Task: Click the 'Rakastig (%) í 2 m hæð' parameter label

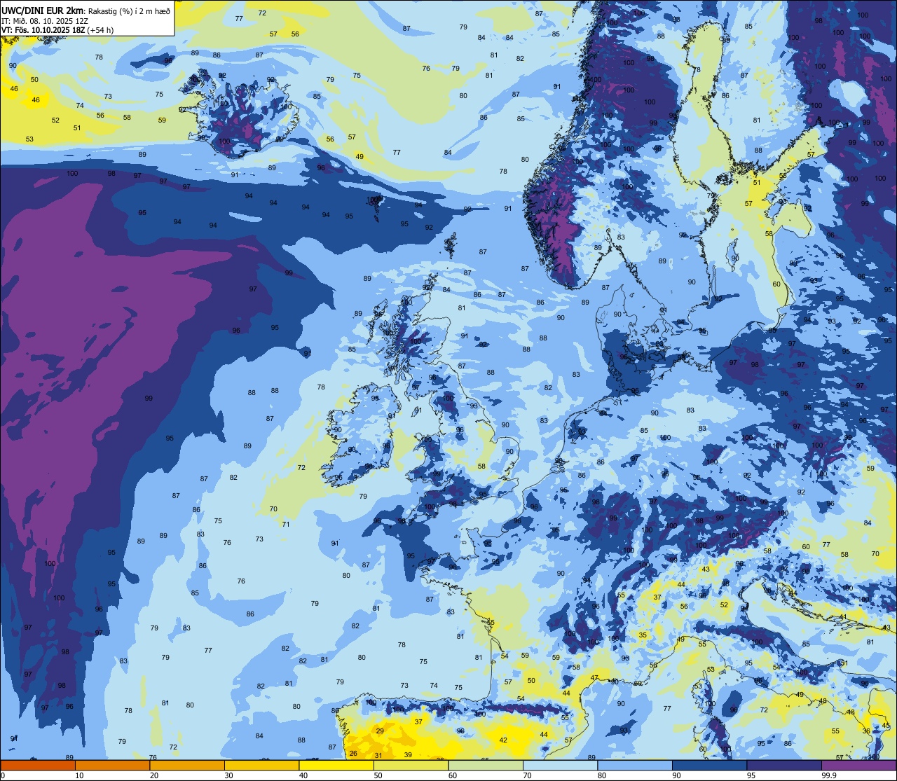Action: (x=130, y=11)
